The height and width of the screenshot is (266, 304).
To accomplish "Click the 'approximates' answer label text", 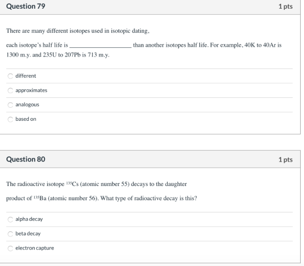I will (x=31, y=90).
